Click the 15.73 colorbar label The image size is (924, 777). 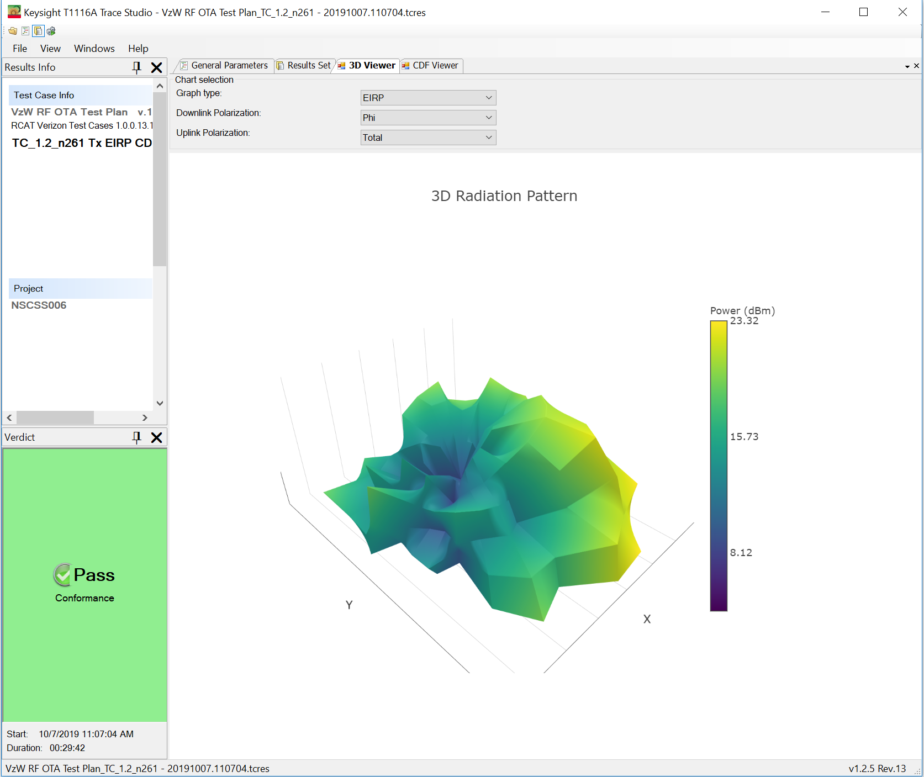(x=745, y=437)
